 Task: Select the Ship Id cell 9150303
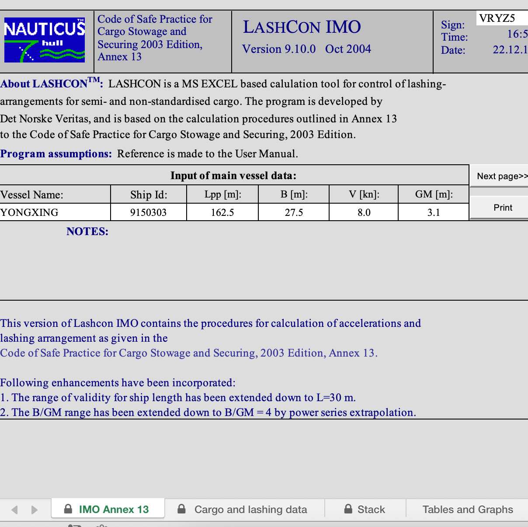click(x=148, y=212)
